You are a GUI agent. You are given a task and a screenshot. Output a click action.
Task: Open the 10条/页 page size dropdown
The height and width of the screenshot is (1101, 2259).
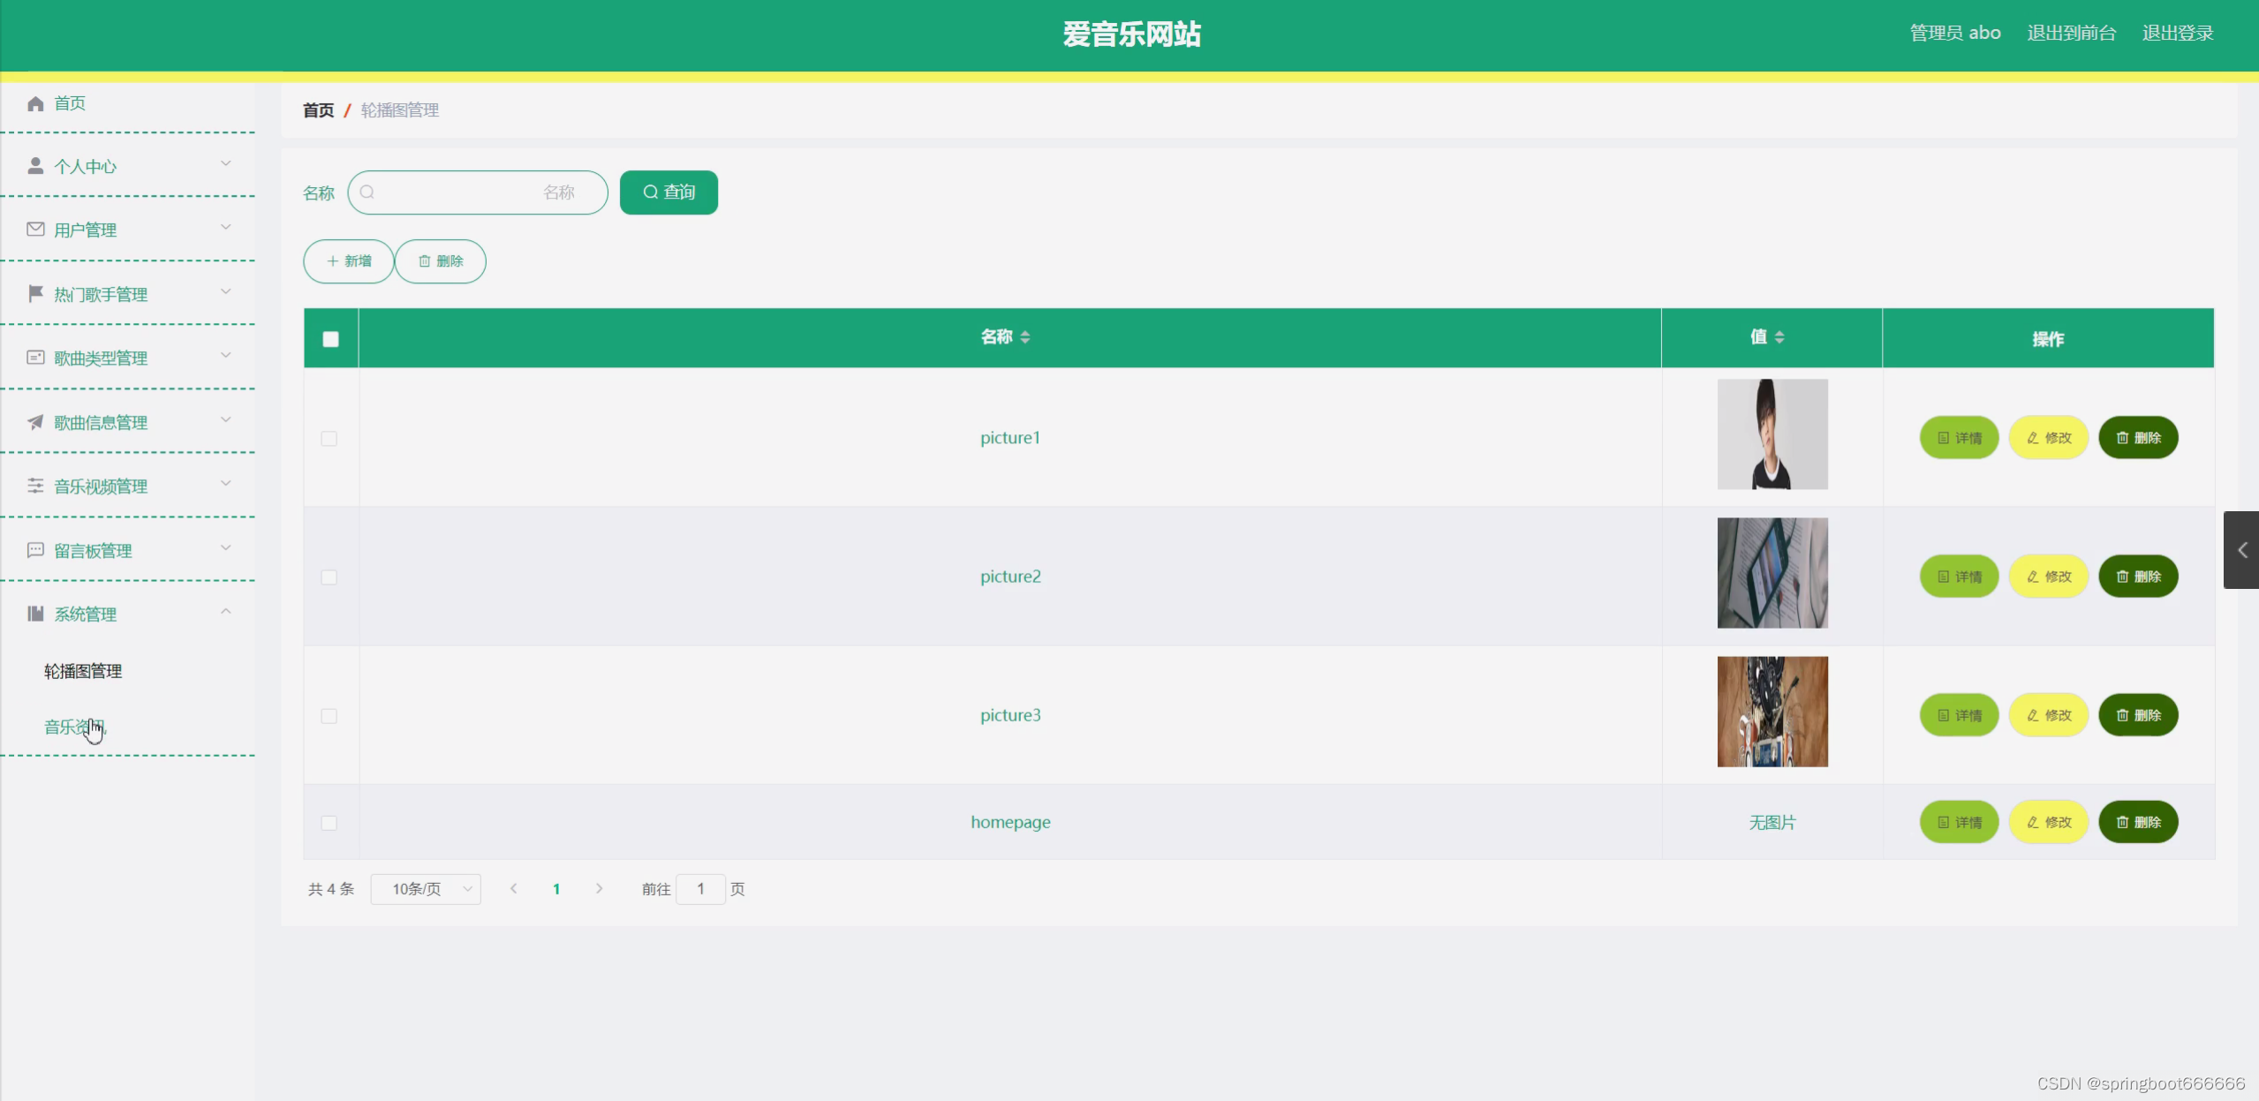click(426, 889)
